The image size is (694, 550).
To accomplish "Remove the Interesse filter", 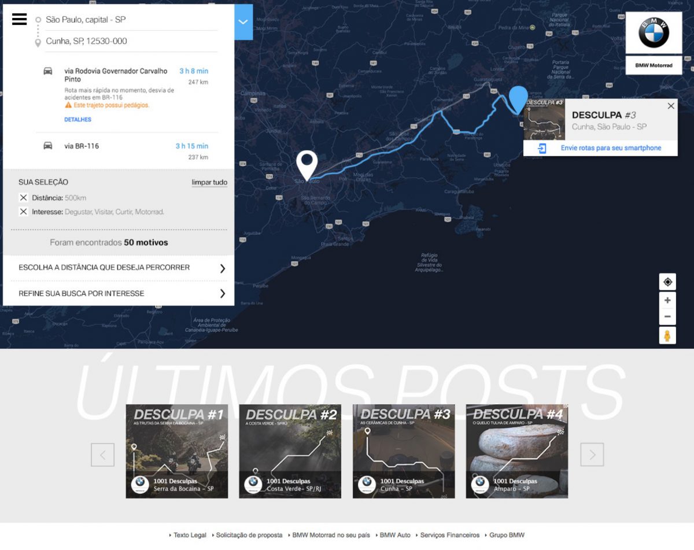I will point(23,212).
